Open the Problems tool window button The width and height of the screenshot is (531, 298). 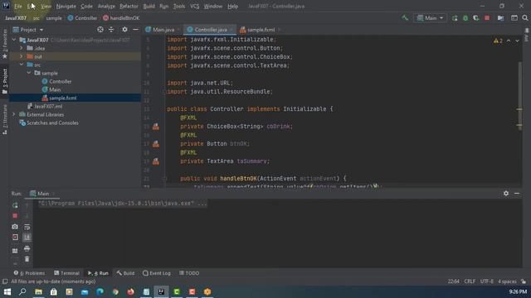30,273
